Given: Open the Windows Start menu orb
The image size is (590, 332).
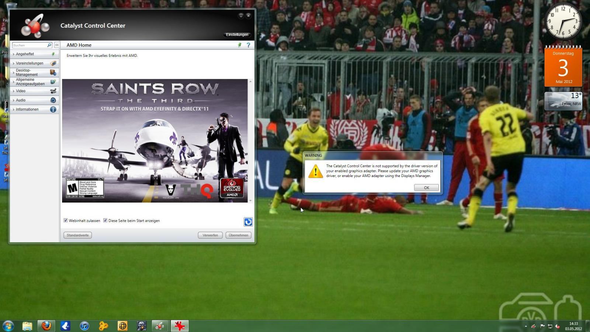Looking at the screenshot, I should pyautogui.click(x=8, y=326).
